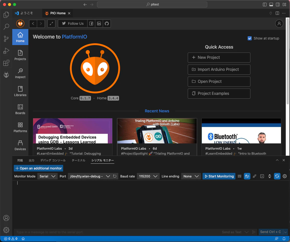This screenshot has height=242, width=290.
Task: Click New Project in Quick Access
Action: (x=219, y=58)
